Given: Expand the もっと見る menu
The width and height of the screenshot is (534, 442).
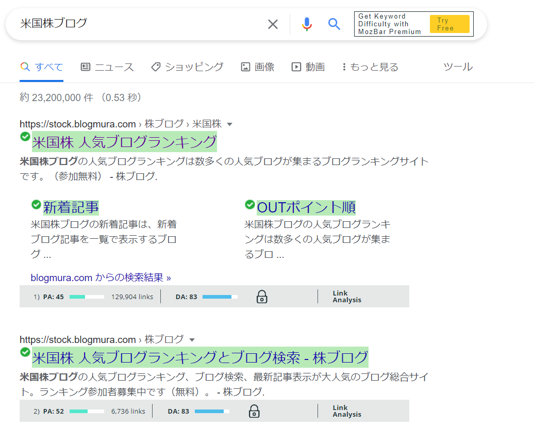Looking at the screenshot, I should 371,67.
